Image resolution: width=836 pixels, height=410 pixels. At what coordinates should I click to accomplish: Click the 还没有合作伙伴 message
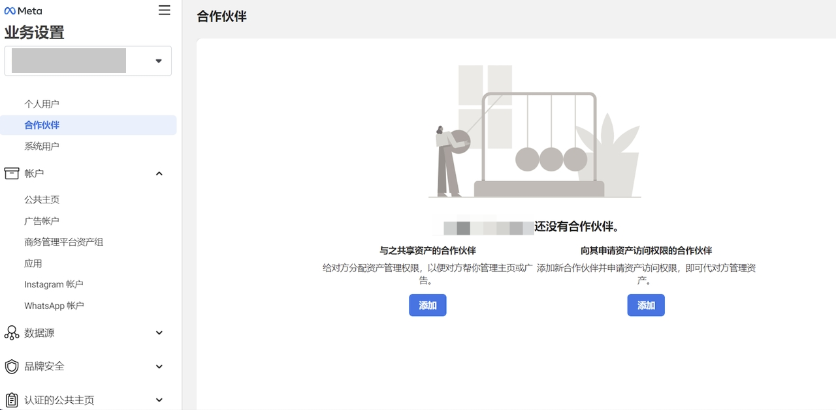click(x=577, y=227)
